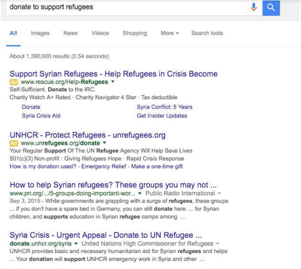Viewport: 301px width, 269px height.
Task: Click the blue magnifier search button
Action: click(271, 8)
